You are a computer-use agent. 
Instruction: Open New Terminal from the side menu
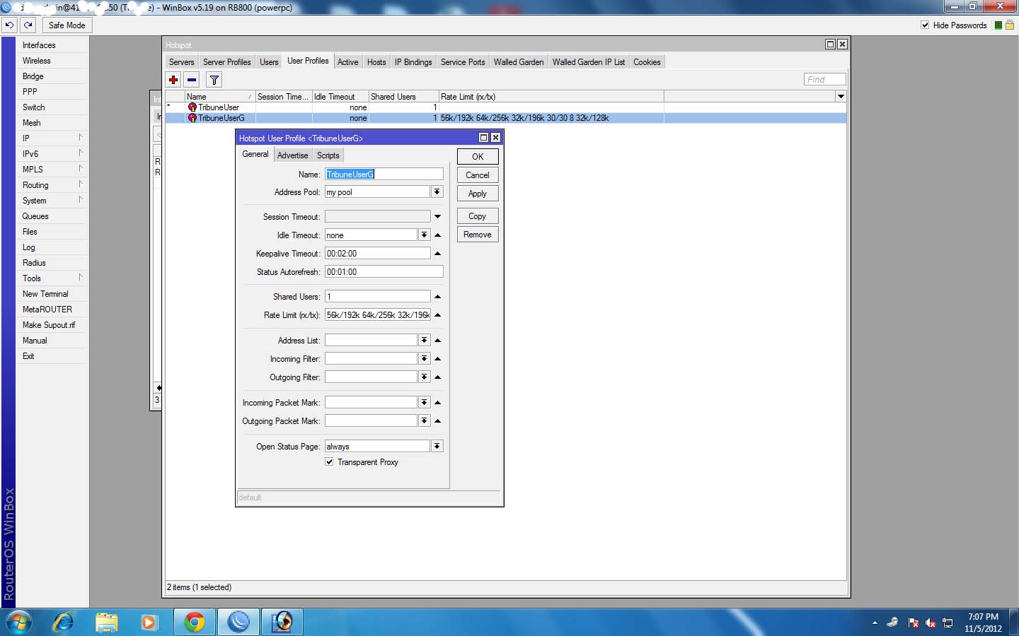tap(52, 294)
